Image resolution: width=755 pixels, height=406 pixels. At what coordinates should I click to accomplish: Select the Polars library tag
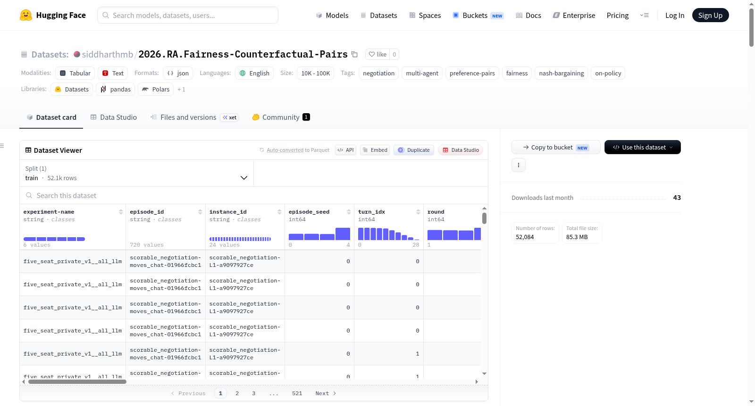point(156,89)
